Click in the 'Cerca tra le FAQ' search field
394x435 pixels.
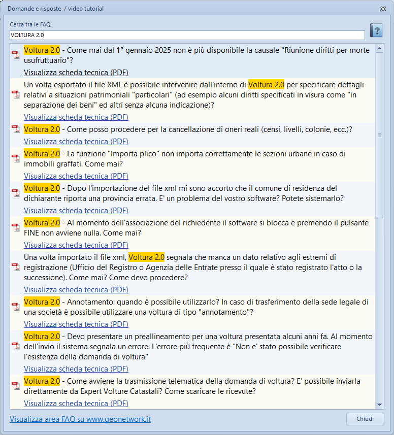(187, 35)
